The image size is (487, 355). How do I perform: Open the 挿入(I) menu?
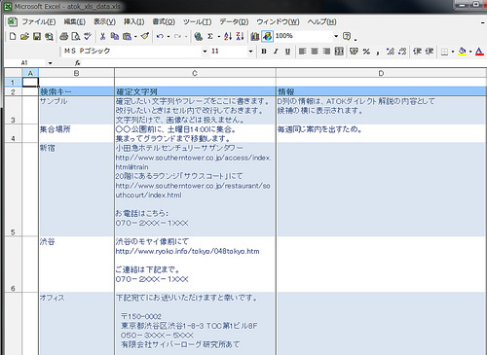134,21
